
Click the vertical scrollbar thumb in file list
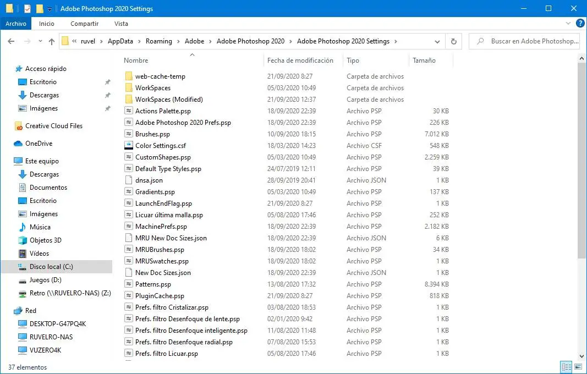pyautogui.click(x=581, y=161)
